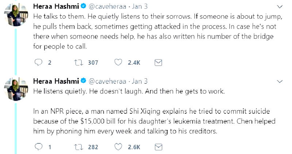This screenshot has height=154, width=292.
Task: Like the second tweet with 2.6K likes
Action: tap(118, 147)
